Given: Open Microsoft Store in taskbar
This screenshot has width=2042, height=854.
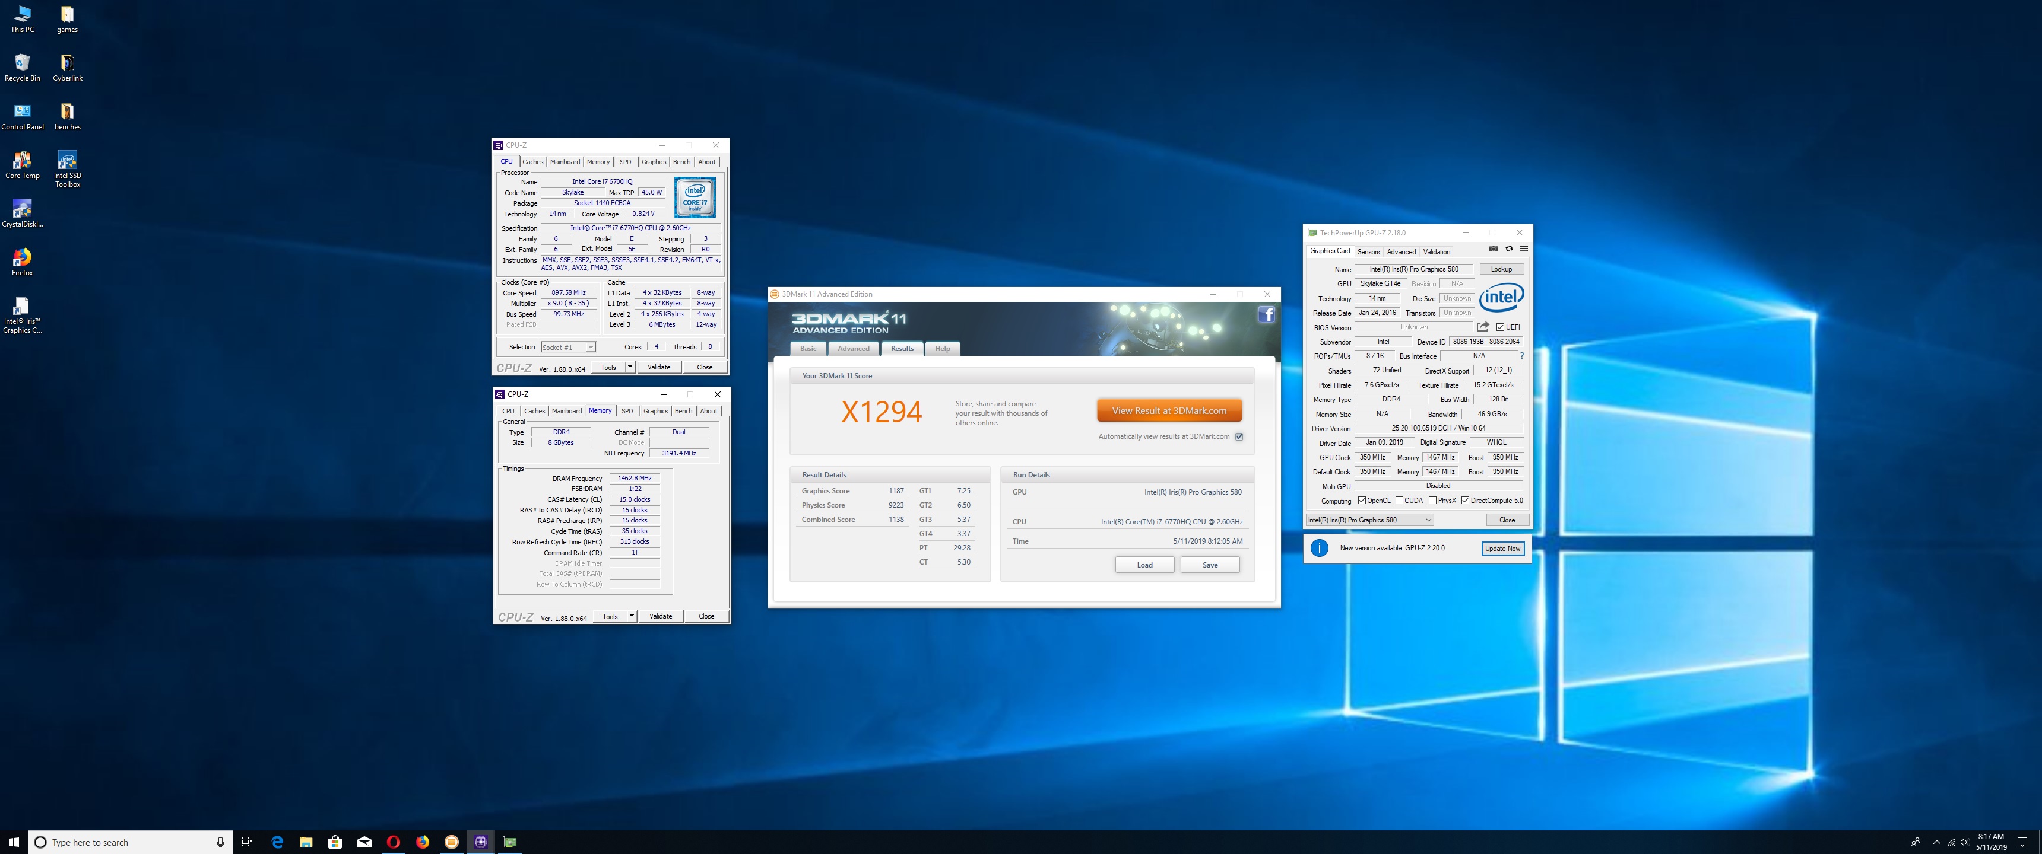Looking at the screenshot, I should pyautogui.click(x=335, y=842).
